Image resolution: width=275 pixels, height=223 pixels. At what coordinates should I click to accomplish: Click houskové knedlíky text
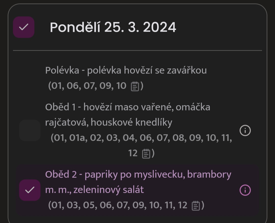[132, 122]
